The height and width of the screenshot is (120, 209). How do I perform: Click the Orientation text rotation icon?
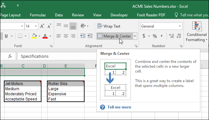click(83, 26)
